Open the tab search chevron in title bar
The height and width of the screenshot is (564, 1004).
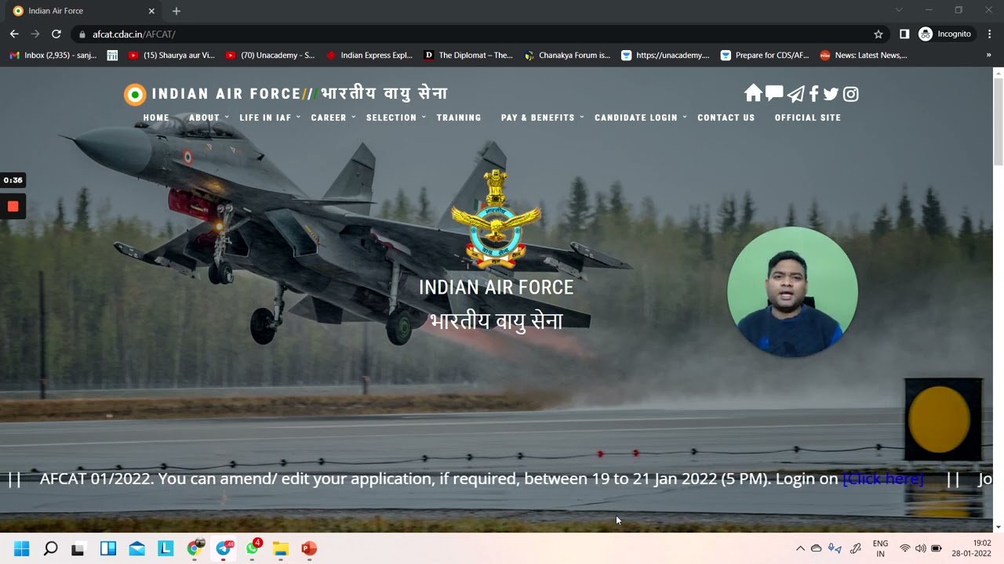pyautogui.click(x=899, y=10)
